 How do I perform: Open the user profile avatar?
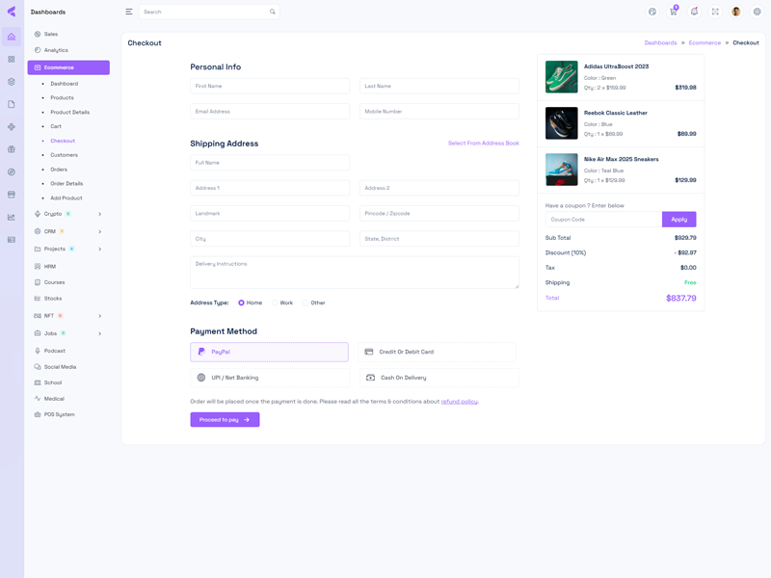pyautogui.click(x=736, y=12)
